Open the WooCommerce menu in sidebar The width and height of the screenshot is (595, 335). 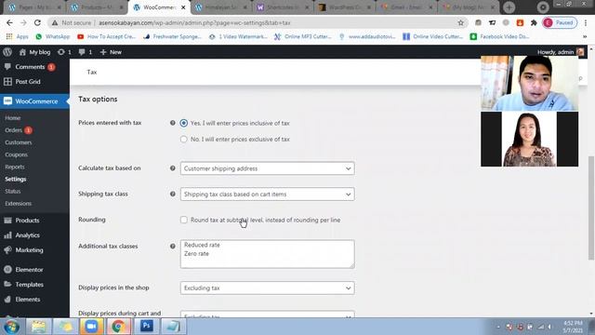(x=34, y=101)
